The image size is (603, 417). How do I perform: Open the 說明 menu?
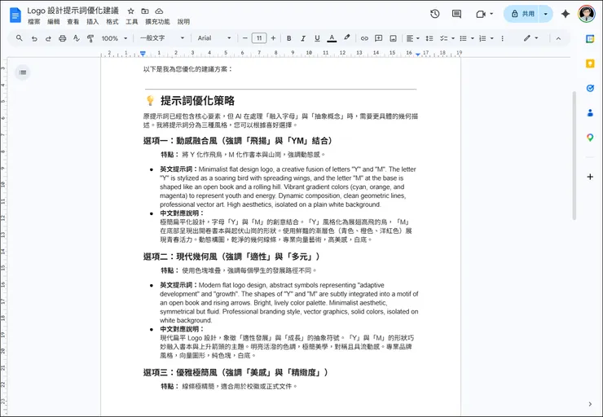tap(183, 22)
